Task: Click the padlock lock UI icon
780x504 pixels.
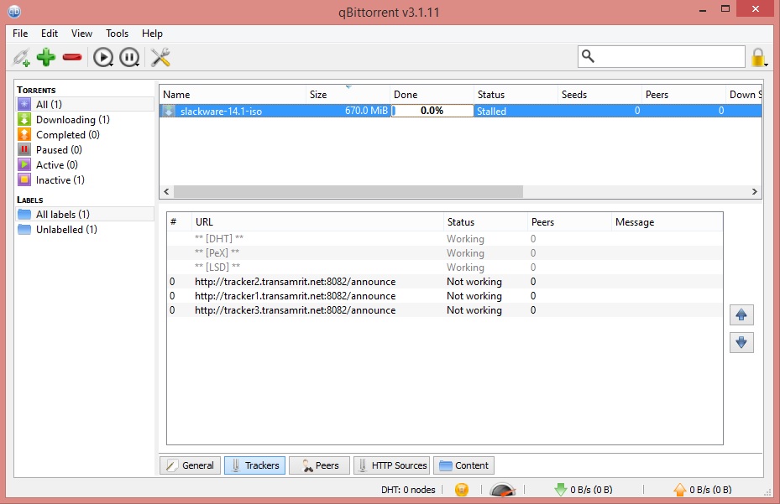Action: 759,57
